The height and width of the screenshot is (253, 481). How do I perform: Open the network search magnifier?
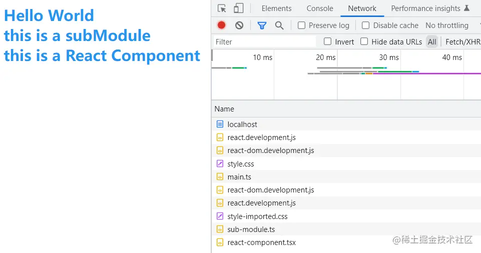[279, 25]
